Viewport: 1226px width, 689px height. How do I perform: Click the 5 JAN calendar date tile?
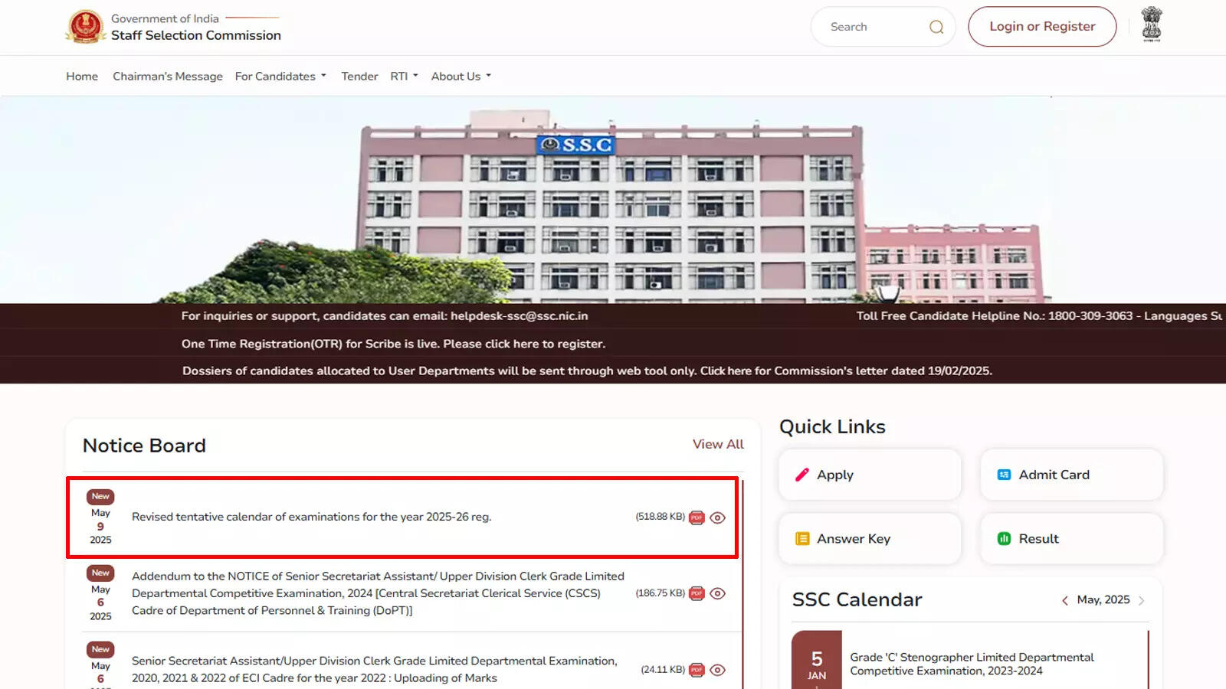[817, 661]
